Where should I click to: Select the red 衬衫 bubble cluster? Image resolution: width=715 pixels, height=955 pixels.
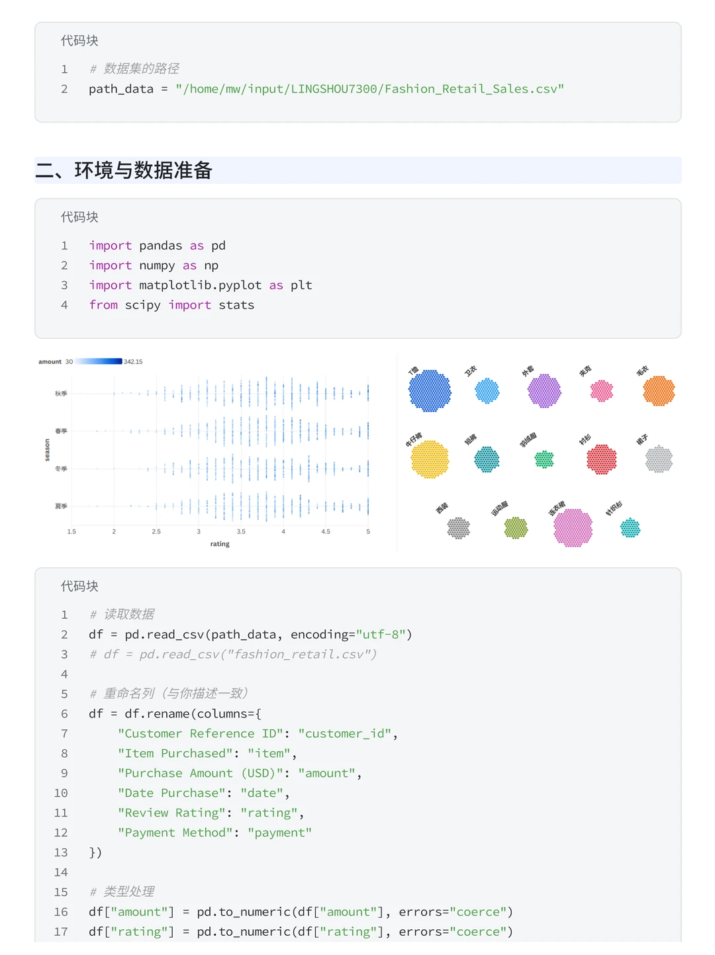pos(602,459)
